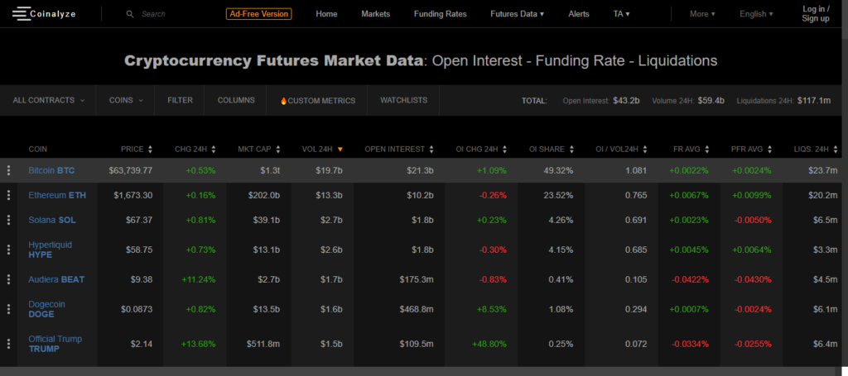Click the +13.68% TRUMP 24H change

pos(198,344)
